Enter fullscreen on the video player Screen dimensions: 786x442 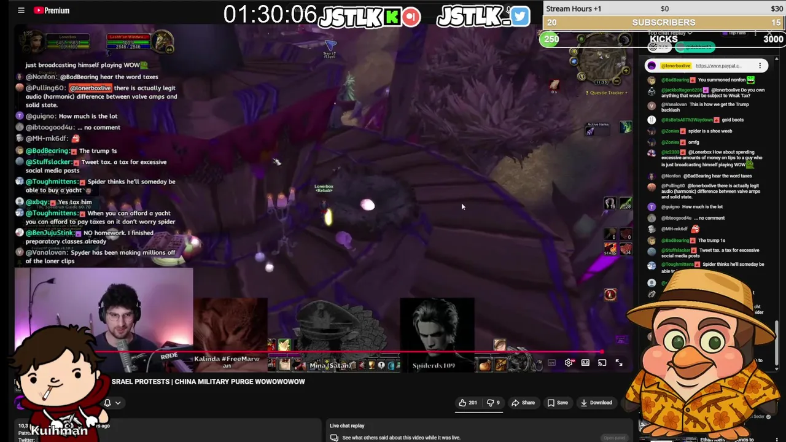coord(619,363)
